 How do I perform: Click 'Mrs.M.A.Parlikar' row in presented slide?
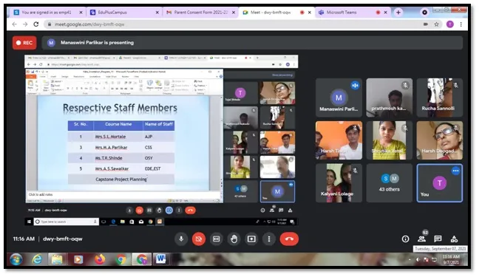pos(121,148)
